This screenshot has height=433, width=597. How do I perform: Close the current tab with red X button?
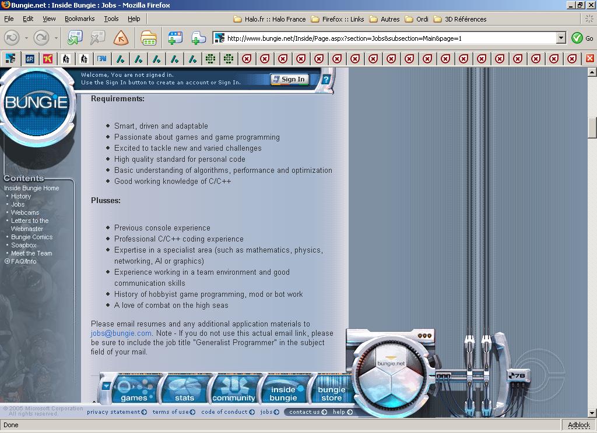(x=590, y=58)
